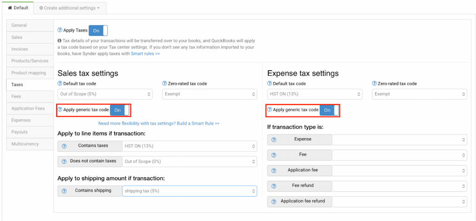
Task: Toggle sales Apply generic tax code switch
Action: 119,110
